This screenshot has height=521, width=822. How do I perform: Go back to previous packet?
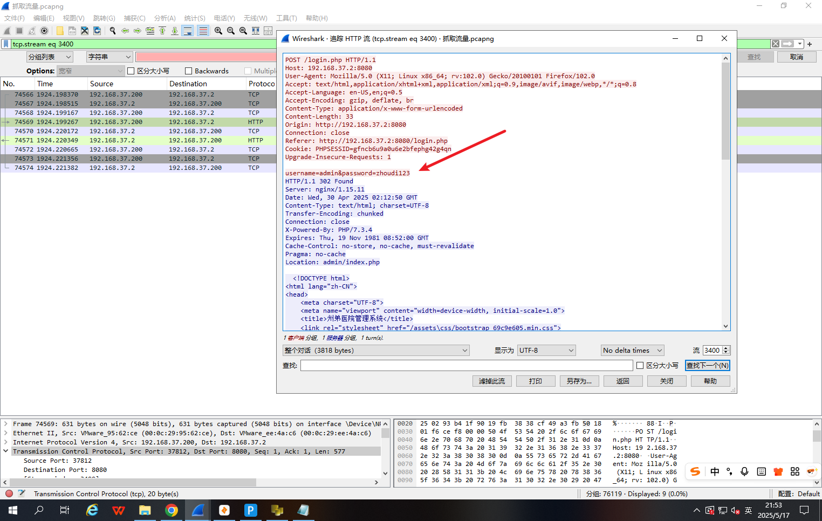click(125, 31)
